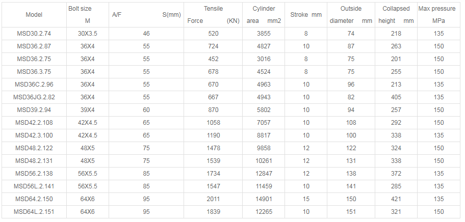465x222 pixels.
Task: Select tensile force value 1058
Action: (x=213, y=122)
